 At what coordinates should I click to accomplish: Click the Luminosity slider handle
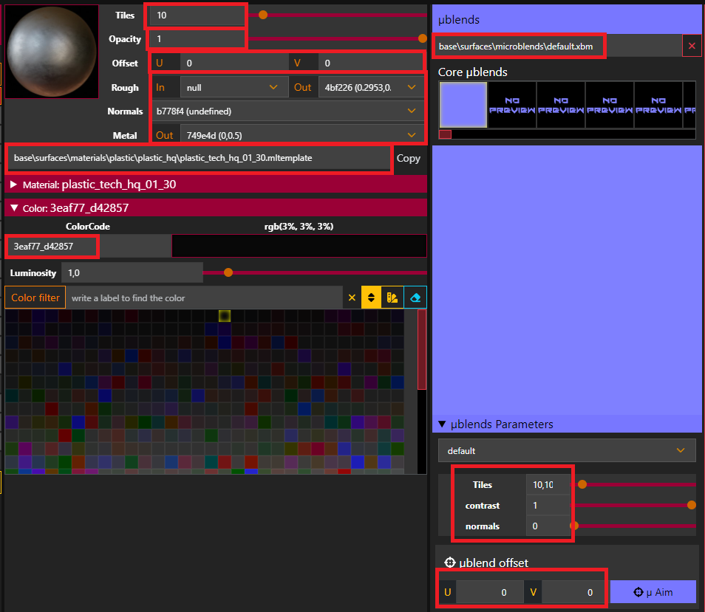coord(228,273)
